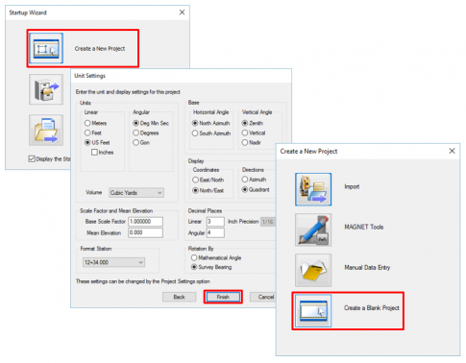Open the Format Station dropdown
The image size is (466, 363).
point(113,262)
